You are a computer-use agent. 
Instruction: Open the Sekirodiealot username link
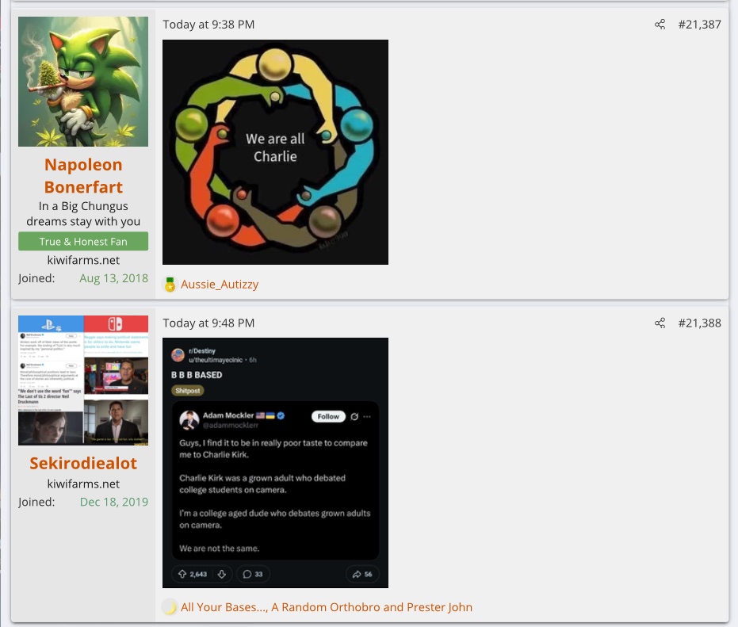[x=83, y=463]
